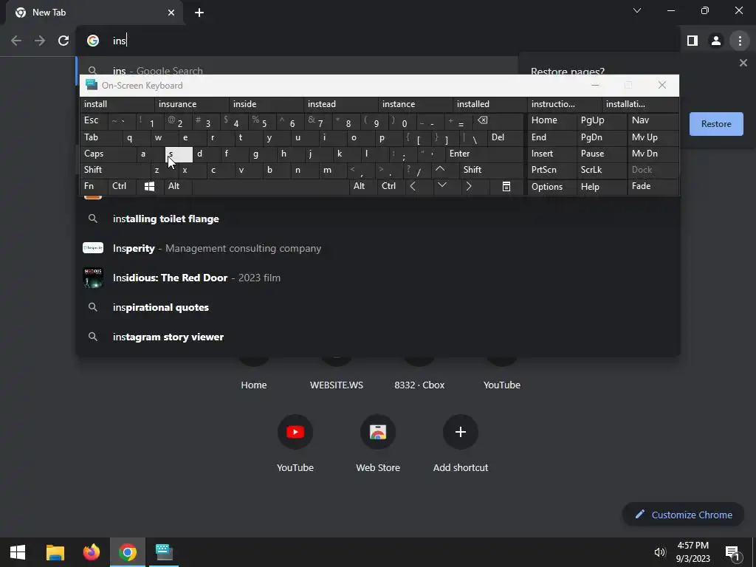Click the PrtScn key

552,171
